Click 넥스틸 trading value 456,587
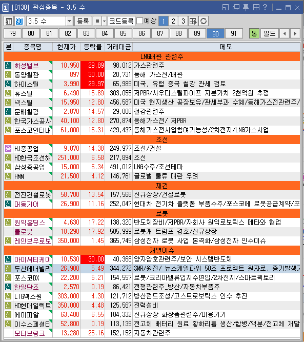Screen dimensions: 304x342 [120, 103]
